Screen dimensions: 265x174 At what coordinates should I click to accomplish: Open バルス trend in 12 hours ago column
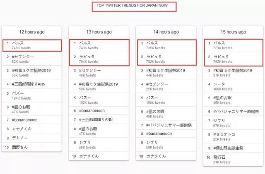pyautogui.click(x=19, y=43)
